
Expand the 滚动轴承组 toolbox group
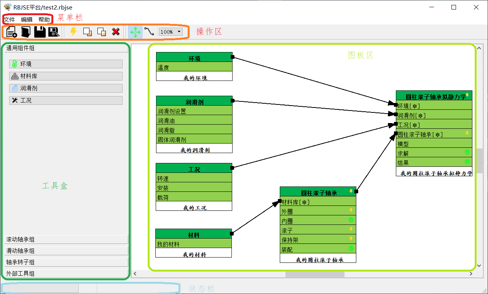pyautogui.click(x=67, y=239)
